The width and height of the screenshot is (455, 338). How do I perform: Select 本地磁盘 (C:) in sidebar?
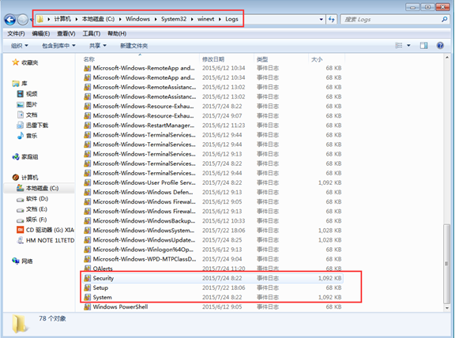tap(37, 188)
